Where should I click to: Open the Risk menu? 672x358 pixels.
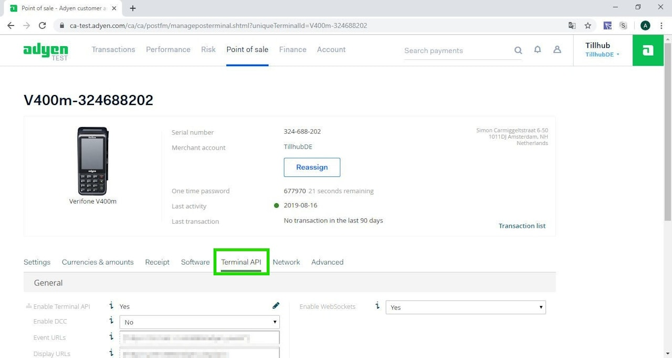(208, 49)
